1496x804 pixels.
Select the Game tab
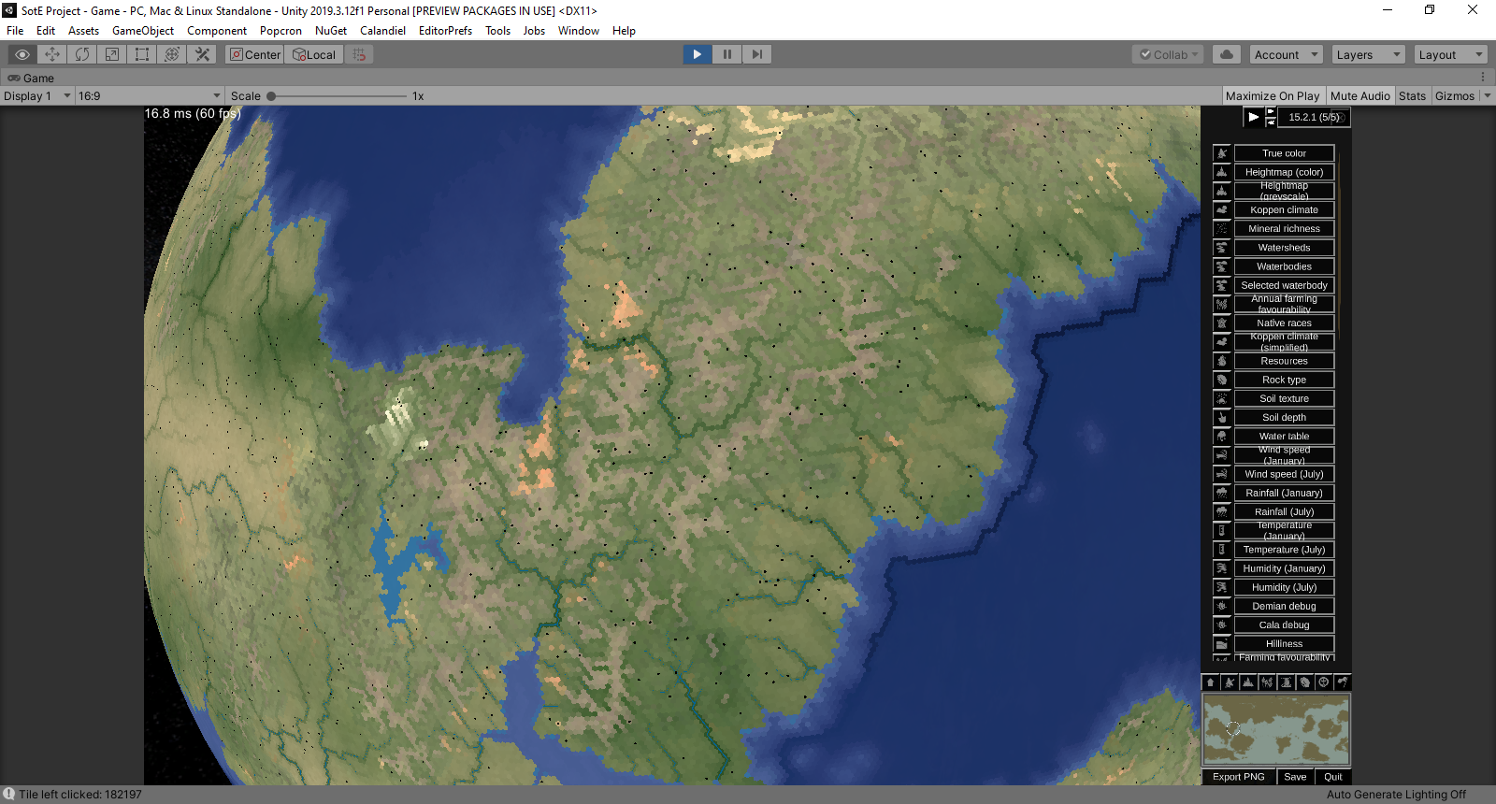[x=31, y=78]
